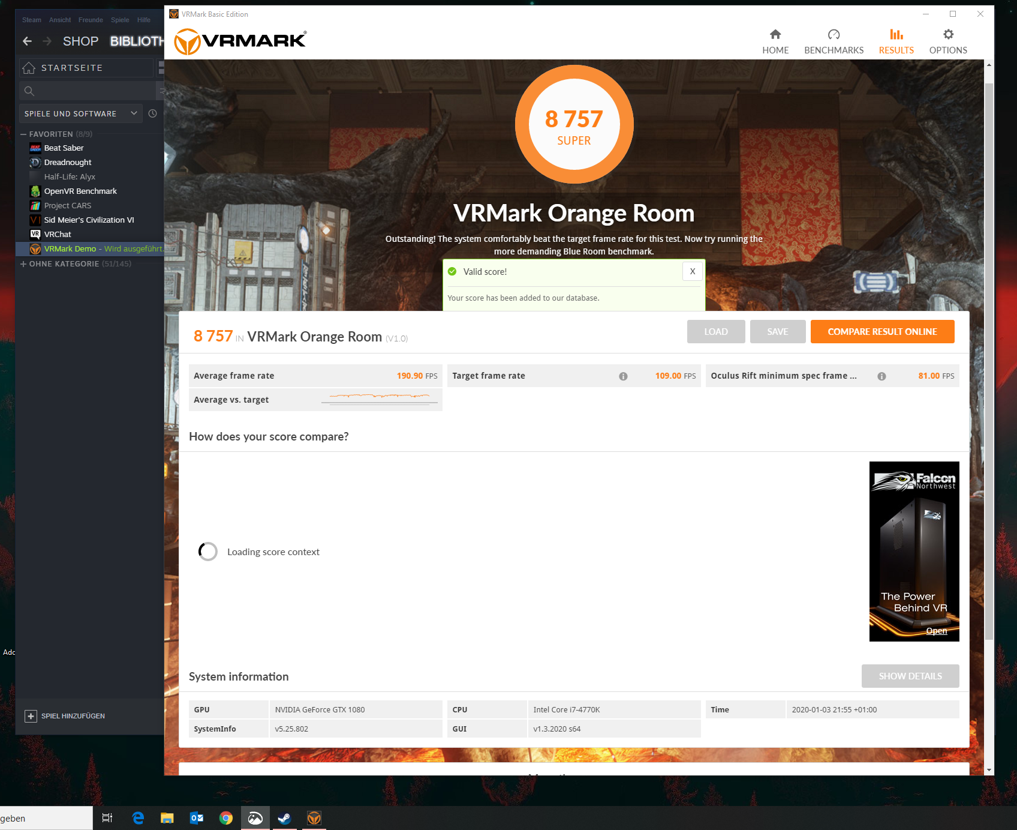Select the RESULTS tab
Screen dimensions: 1017x830
(896, 41)
